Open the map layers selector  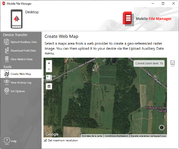click(49, 86)
